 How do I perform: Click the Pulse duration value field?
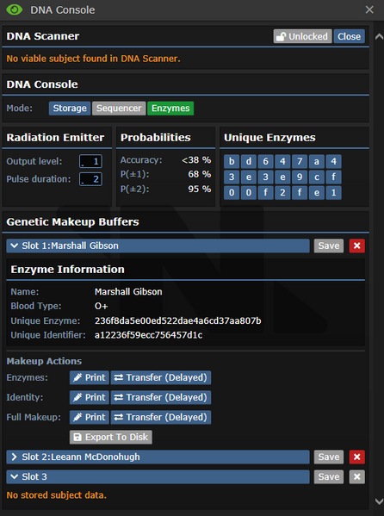coord(90,179)
